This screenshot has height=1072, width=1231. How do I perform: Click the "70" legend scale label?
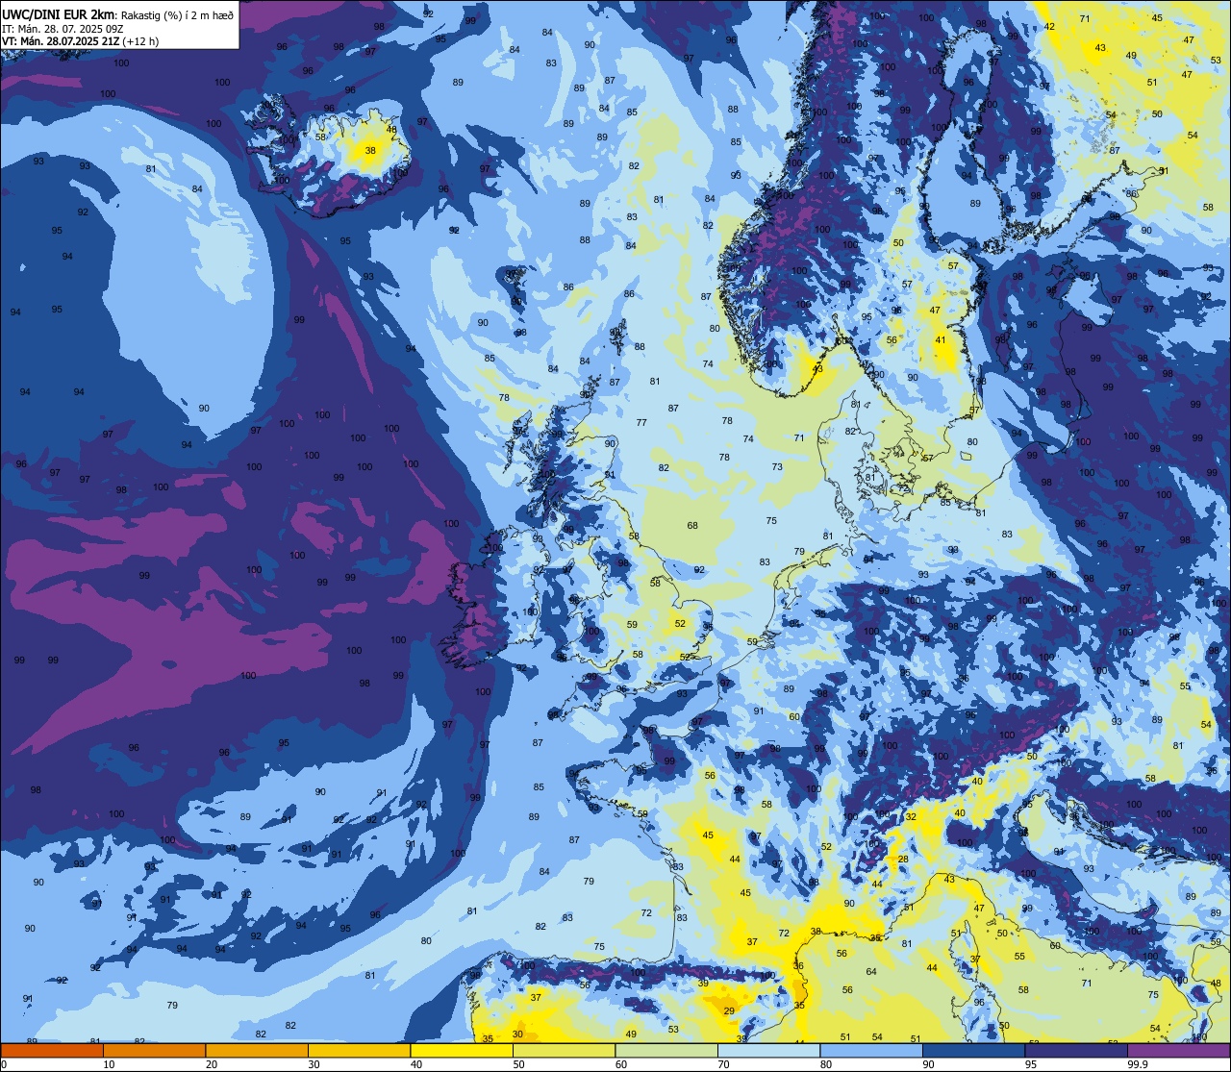pyautogui.click(x=723, y=1064)
